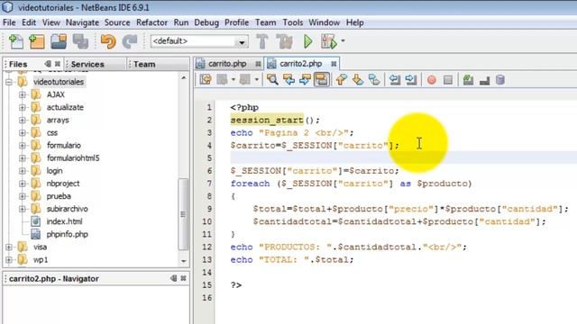Open the Debug icon's dropdown arrow
The image size is (577, 324).
343,40
